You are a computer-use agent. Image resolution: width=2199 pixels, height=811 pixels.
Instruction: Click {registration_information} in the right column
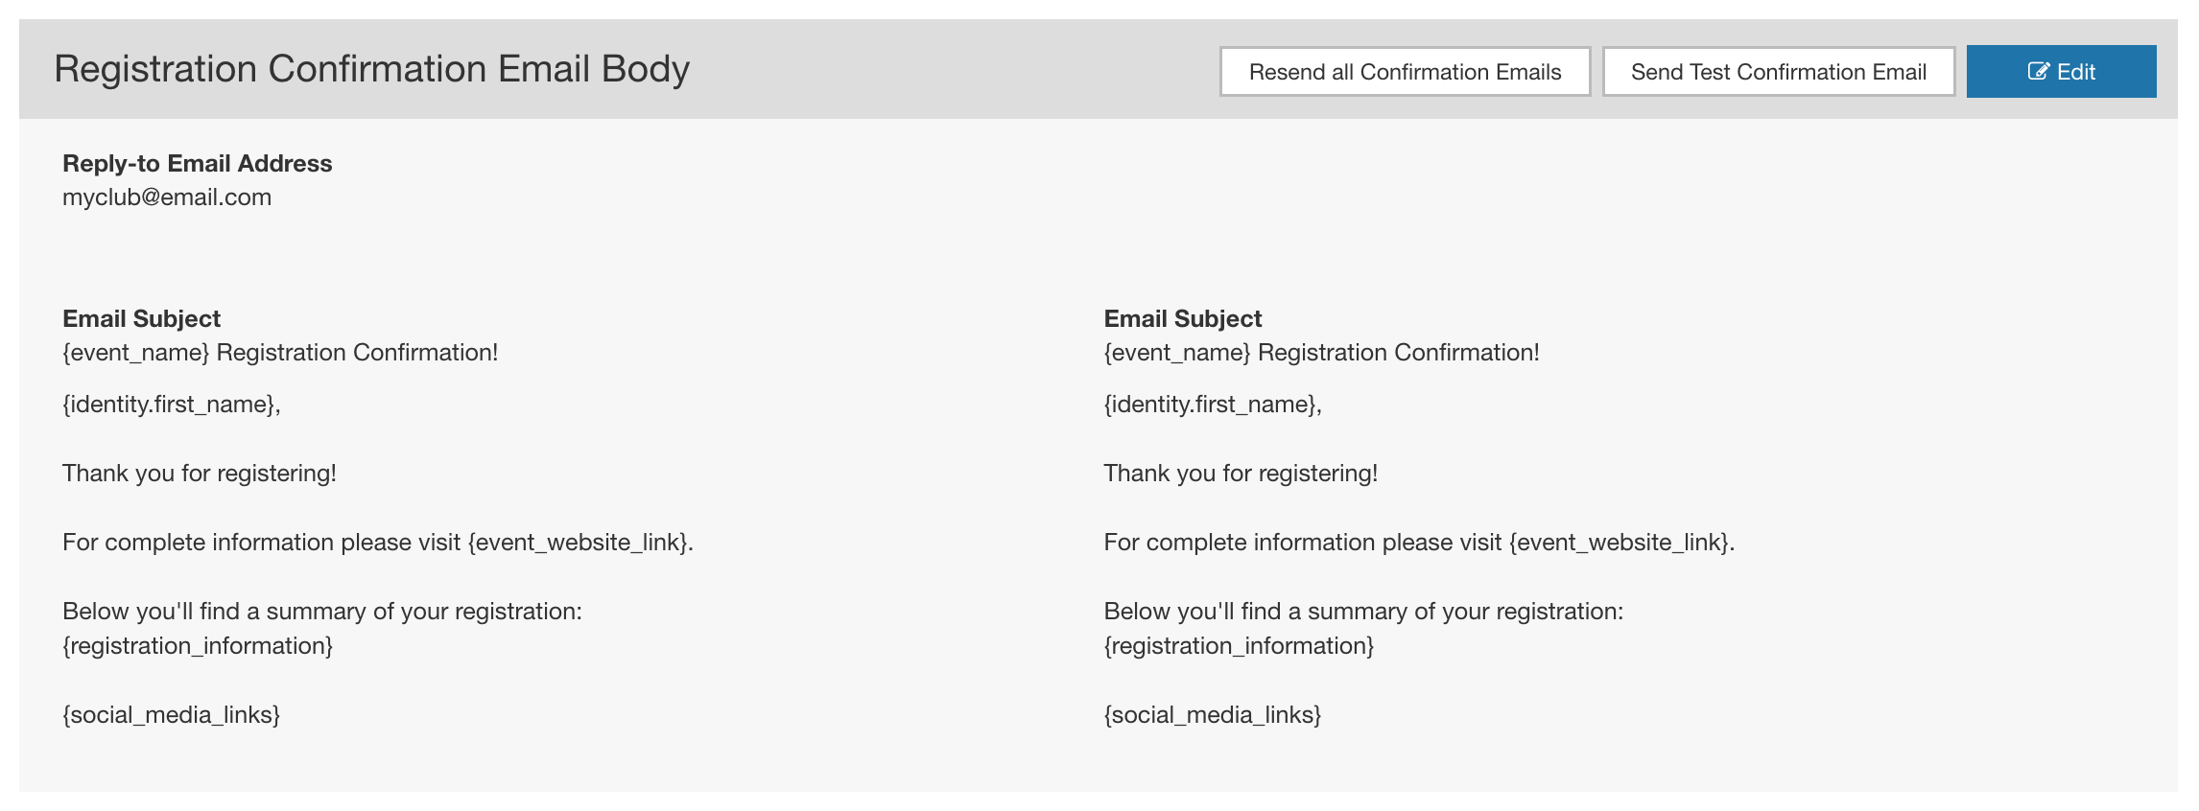pos(1239,646)
